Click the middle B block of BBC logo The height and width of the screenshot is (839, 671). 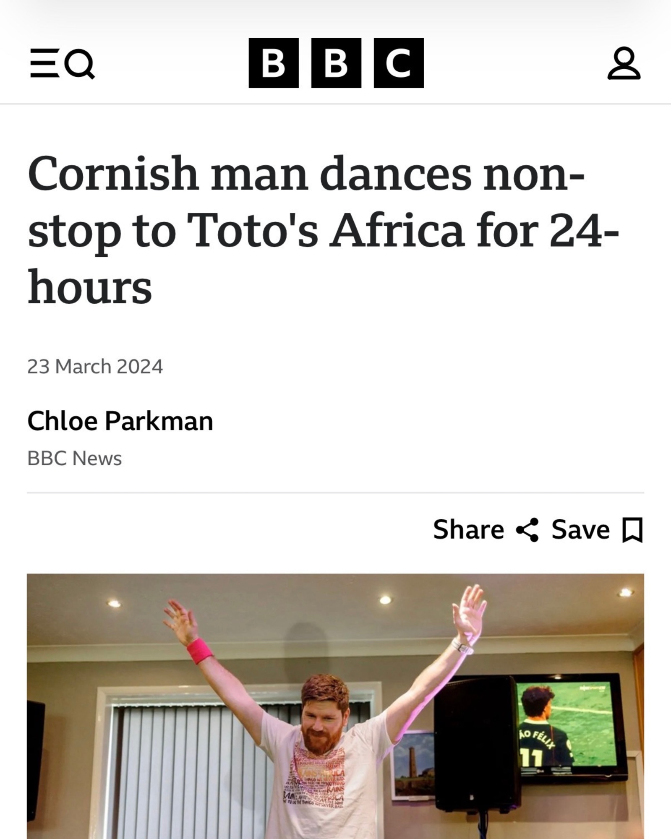336,63
